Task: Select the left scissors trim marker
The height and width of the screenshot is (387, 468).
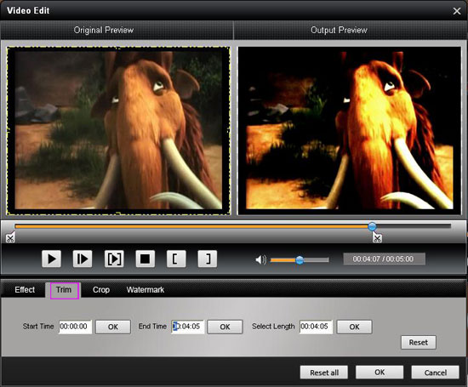Action: tap(10, 237)
